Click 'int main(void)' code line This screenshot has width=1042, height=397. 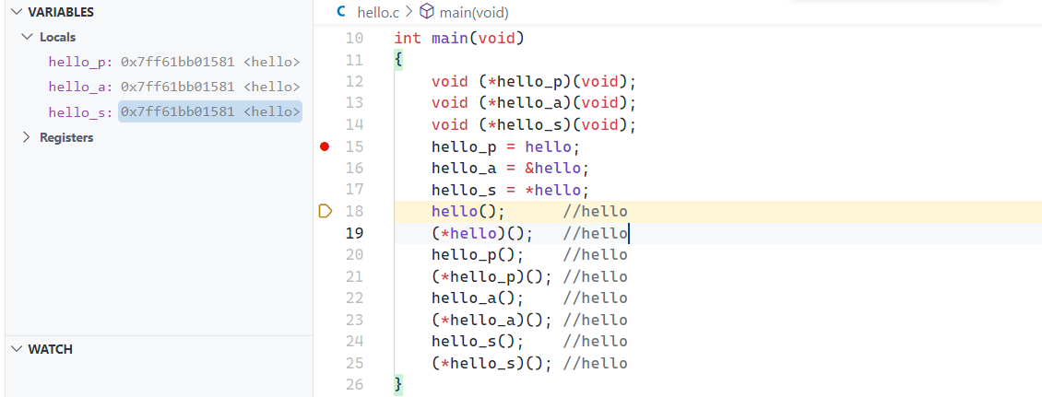459,39
